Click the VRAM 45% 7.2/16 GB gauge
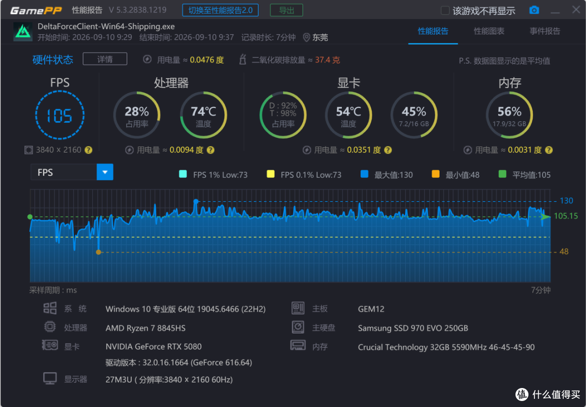Viewport: 586px width, 407px height. click(413, 115)
